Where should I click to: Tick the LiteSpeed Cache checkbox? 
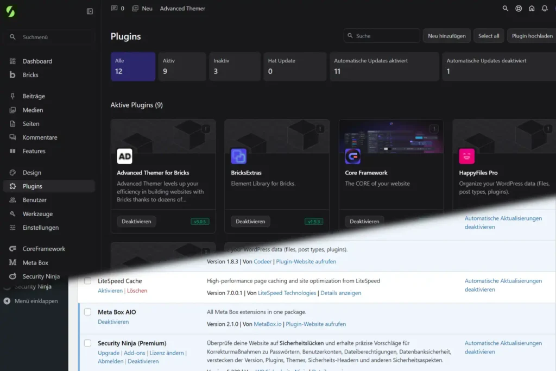pyautogui.click(x=87, y=281)
